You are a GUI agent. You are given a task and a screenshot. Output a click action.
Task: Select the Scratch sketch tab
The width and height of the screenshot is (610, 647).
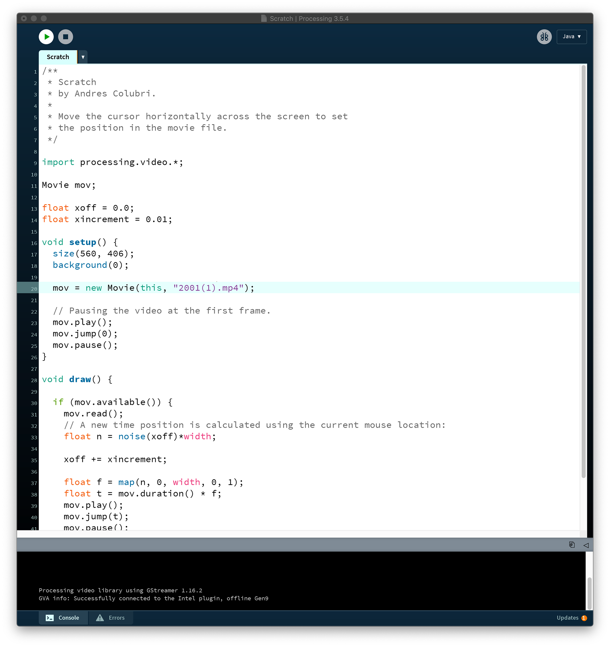[58, 57]
